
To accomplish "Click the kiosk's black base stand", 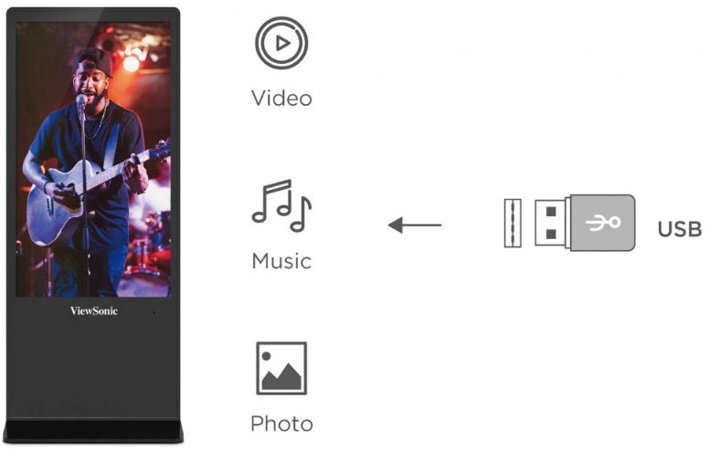I will (93, 431).
